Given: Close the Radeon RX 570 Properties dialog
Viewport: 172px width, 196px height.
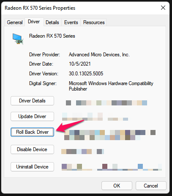Looking at the screenshot, I should pyautogui.click(x=163, y=8).
